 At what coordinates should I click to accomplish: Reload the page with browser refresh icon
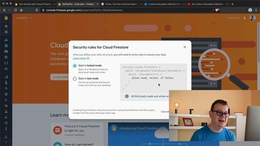15,10
